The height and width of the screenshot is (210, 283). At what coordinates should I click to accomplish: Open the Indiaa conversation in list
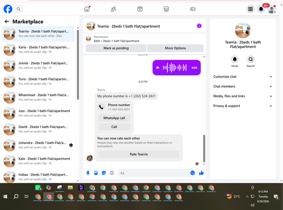(x=38, y=177)
